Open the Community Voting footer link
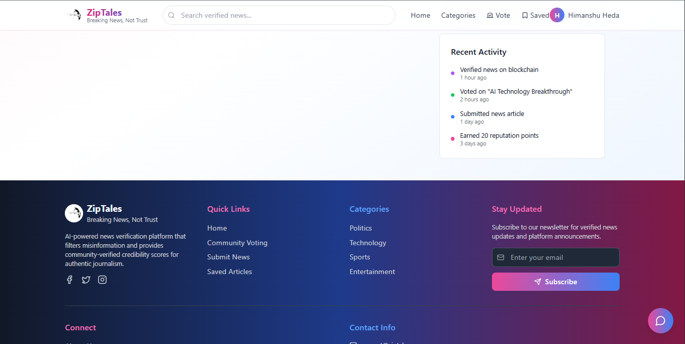 (x=237, y=243)
